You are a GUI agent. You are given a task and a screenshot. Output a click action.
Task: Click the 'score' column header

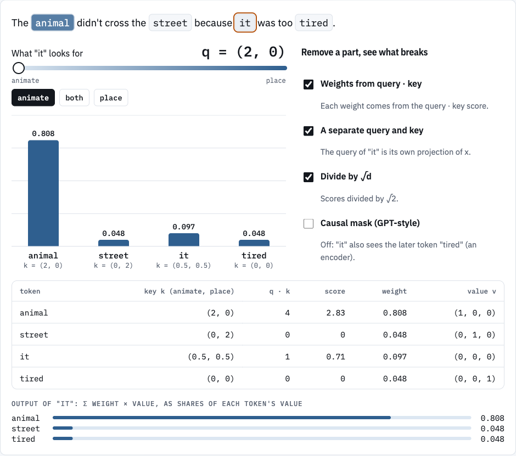[x=335, y=291]
